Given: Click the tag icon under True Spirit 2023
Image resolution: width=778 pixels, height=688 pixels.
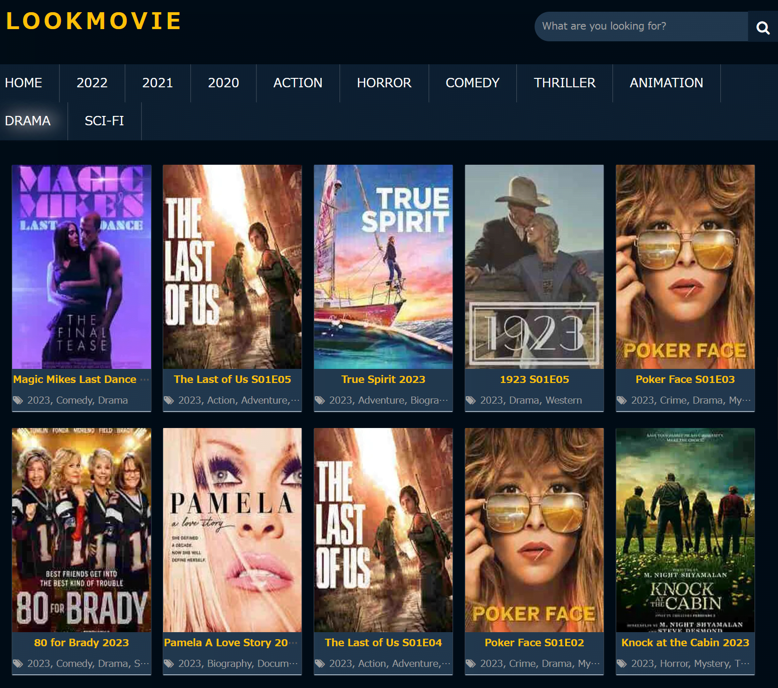Looking at the screenshot, I should [320, 400].
